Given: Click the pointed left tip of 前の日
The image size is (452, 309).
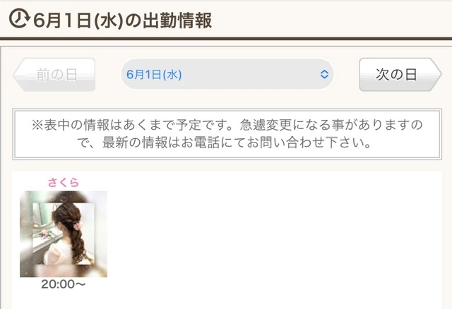Looking at the screenshot, I should [18, 75].
